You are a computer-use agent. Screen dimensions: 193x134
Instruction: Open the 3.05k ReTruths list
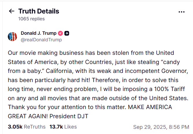[27, 127]
